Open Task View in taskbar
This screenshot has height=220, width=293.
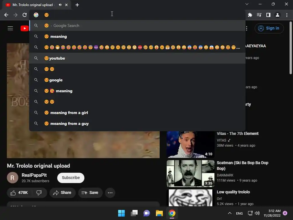(x=134, y=213)
